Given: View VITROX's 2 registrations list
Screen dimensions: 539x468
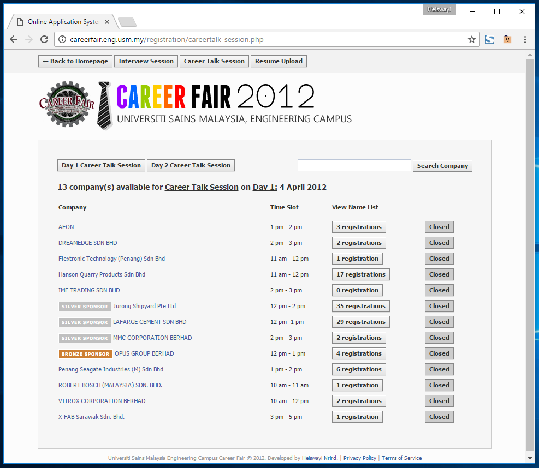Looking at the screenshot, I should point(359,401).
